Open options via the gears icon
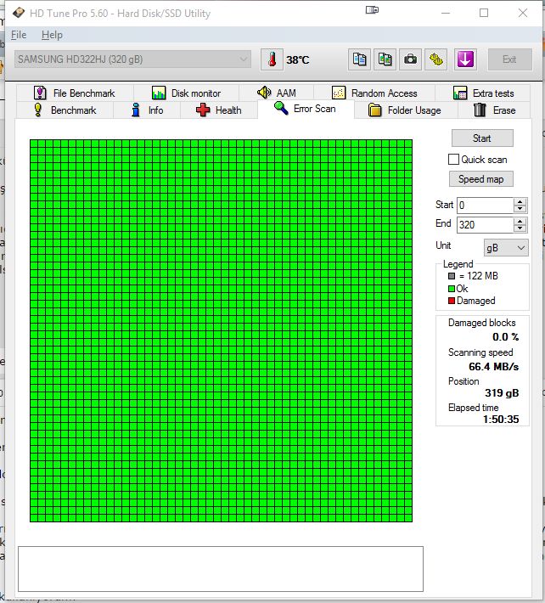This screenshot has width=545, height=603. coord(435,59)
